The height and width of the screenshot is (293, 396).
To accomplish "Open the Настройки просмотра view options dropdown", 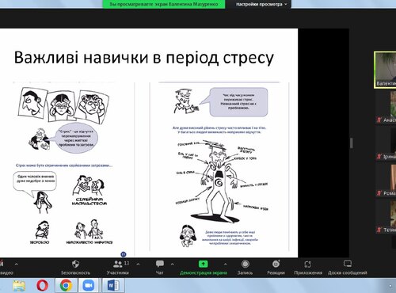I will tap(261, 4).
